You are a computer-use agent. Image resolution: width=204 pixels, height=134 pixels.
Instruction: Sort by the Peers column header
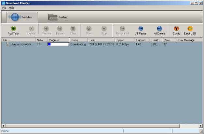click(x=169, y=40)
